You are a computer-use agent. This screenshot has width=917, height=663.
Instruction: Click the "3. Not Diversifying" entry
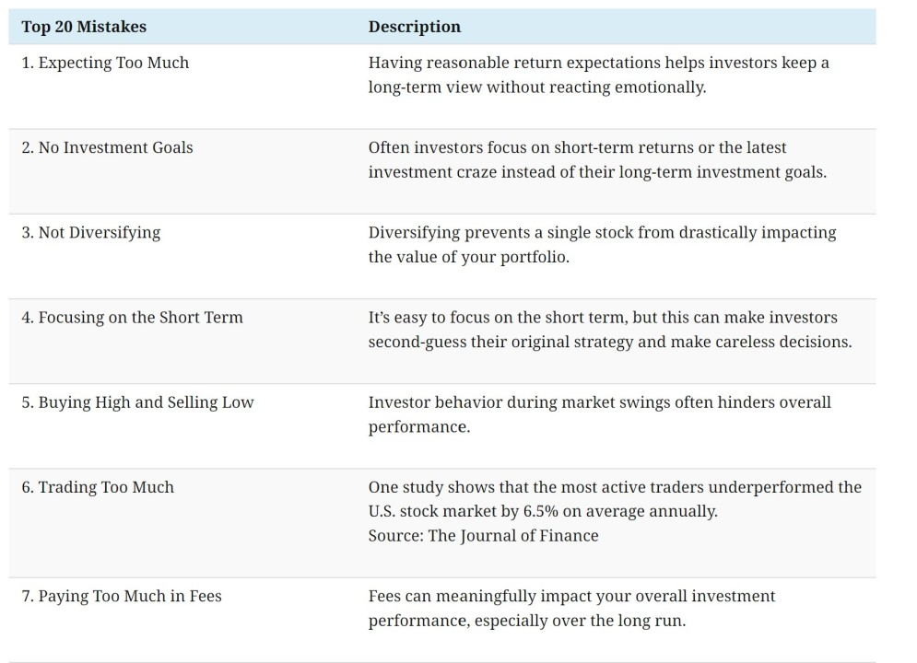coord(90,232)
